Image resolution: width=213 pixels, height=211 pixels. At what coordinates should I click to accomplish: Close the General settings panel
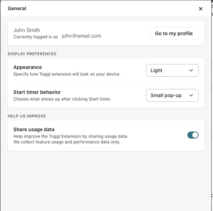coord(201,9)
